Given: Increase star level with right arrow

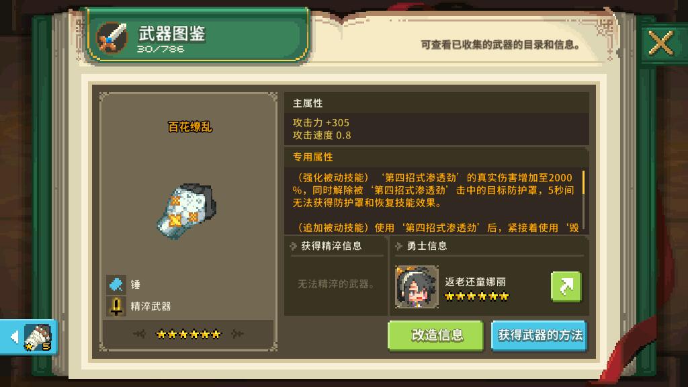Looking at the screenshot, I should click(237, 335).
